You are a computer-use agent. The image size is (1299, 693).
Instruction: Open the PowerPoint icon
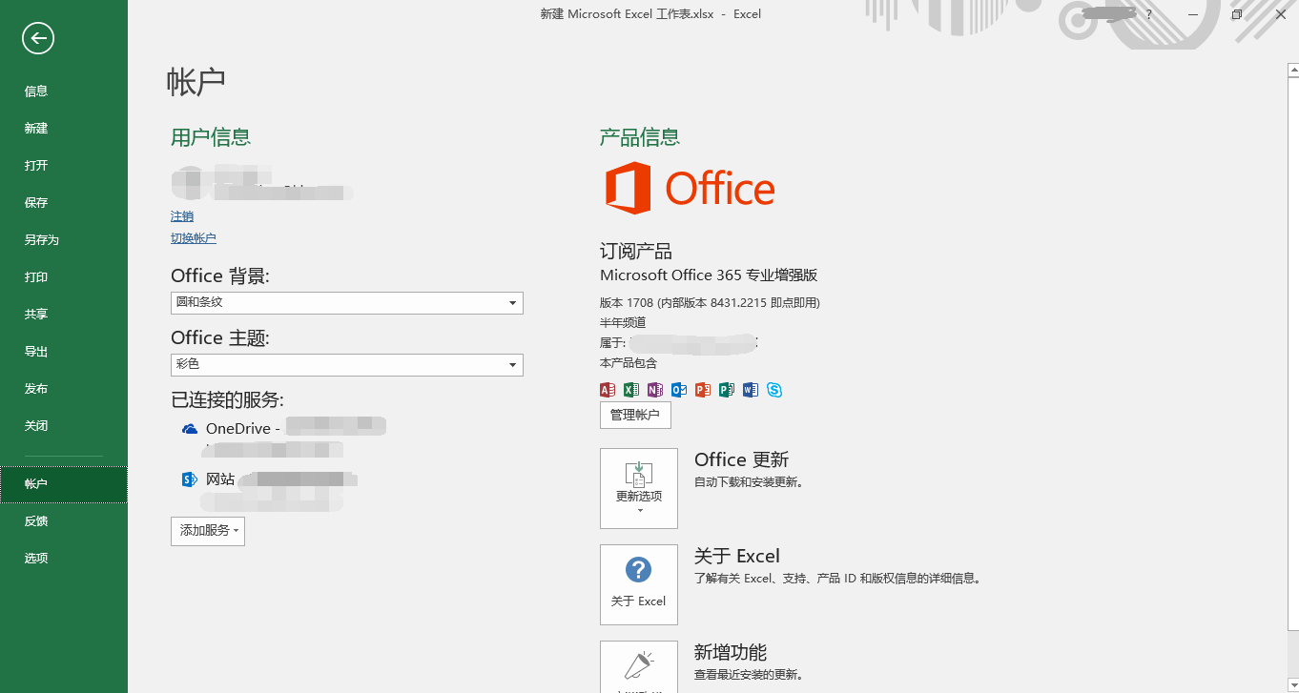tap(702, 389)
